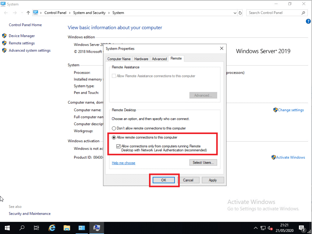Screen dimensions: 312x234
Task: Open Task View on the taskbar
Action: tap(37, 228)
